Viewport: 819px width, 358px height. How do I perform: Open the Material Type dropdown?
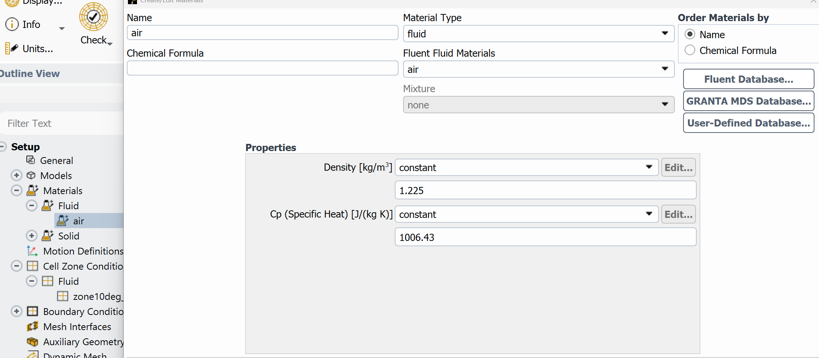pos(538,34)
